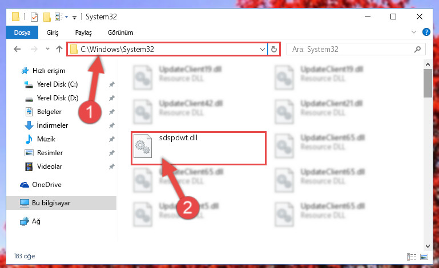
Task: Open recent locations dropdown arrow
Action: (x=47, y=49)
